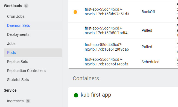Click the green kub-first-app status indicator

[x=76, y=95]
